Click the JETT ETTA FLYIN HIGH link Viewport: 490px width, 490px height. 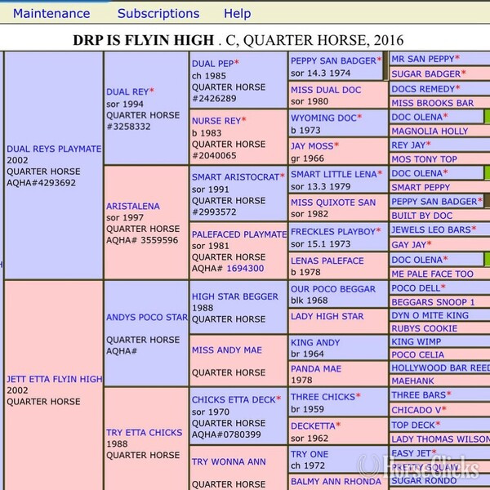pyautogui.click(x=55, y=379)
